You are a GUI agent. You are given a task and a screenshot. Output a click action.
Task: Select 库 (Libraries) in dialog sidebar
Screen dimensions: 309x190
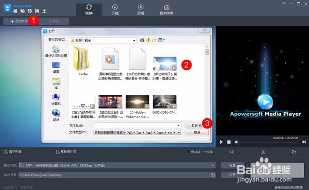click(56, 83)
